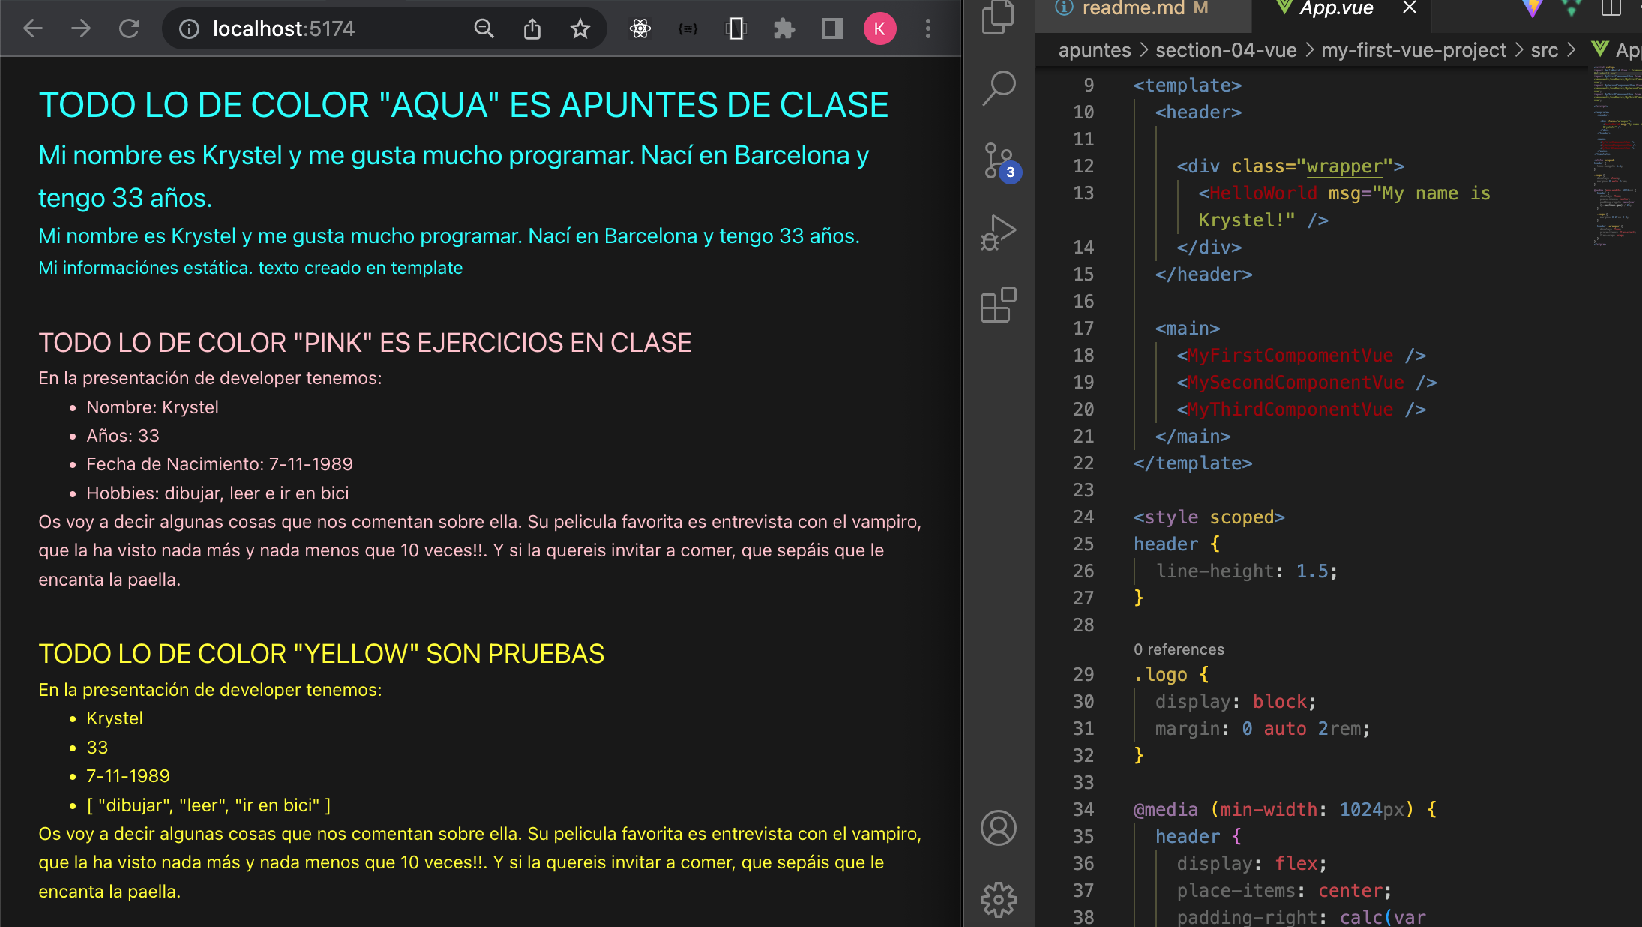1642x927 pixels.
Task: Close the App.vue tab
Action: pyautogui.click(x=1409, y=9)
